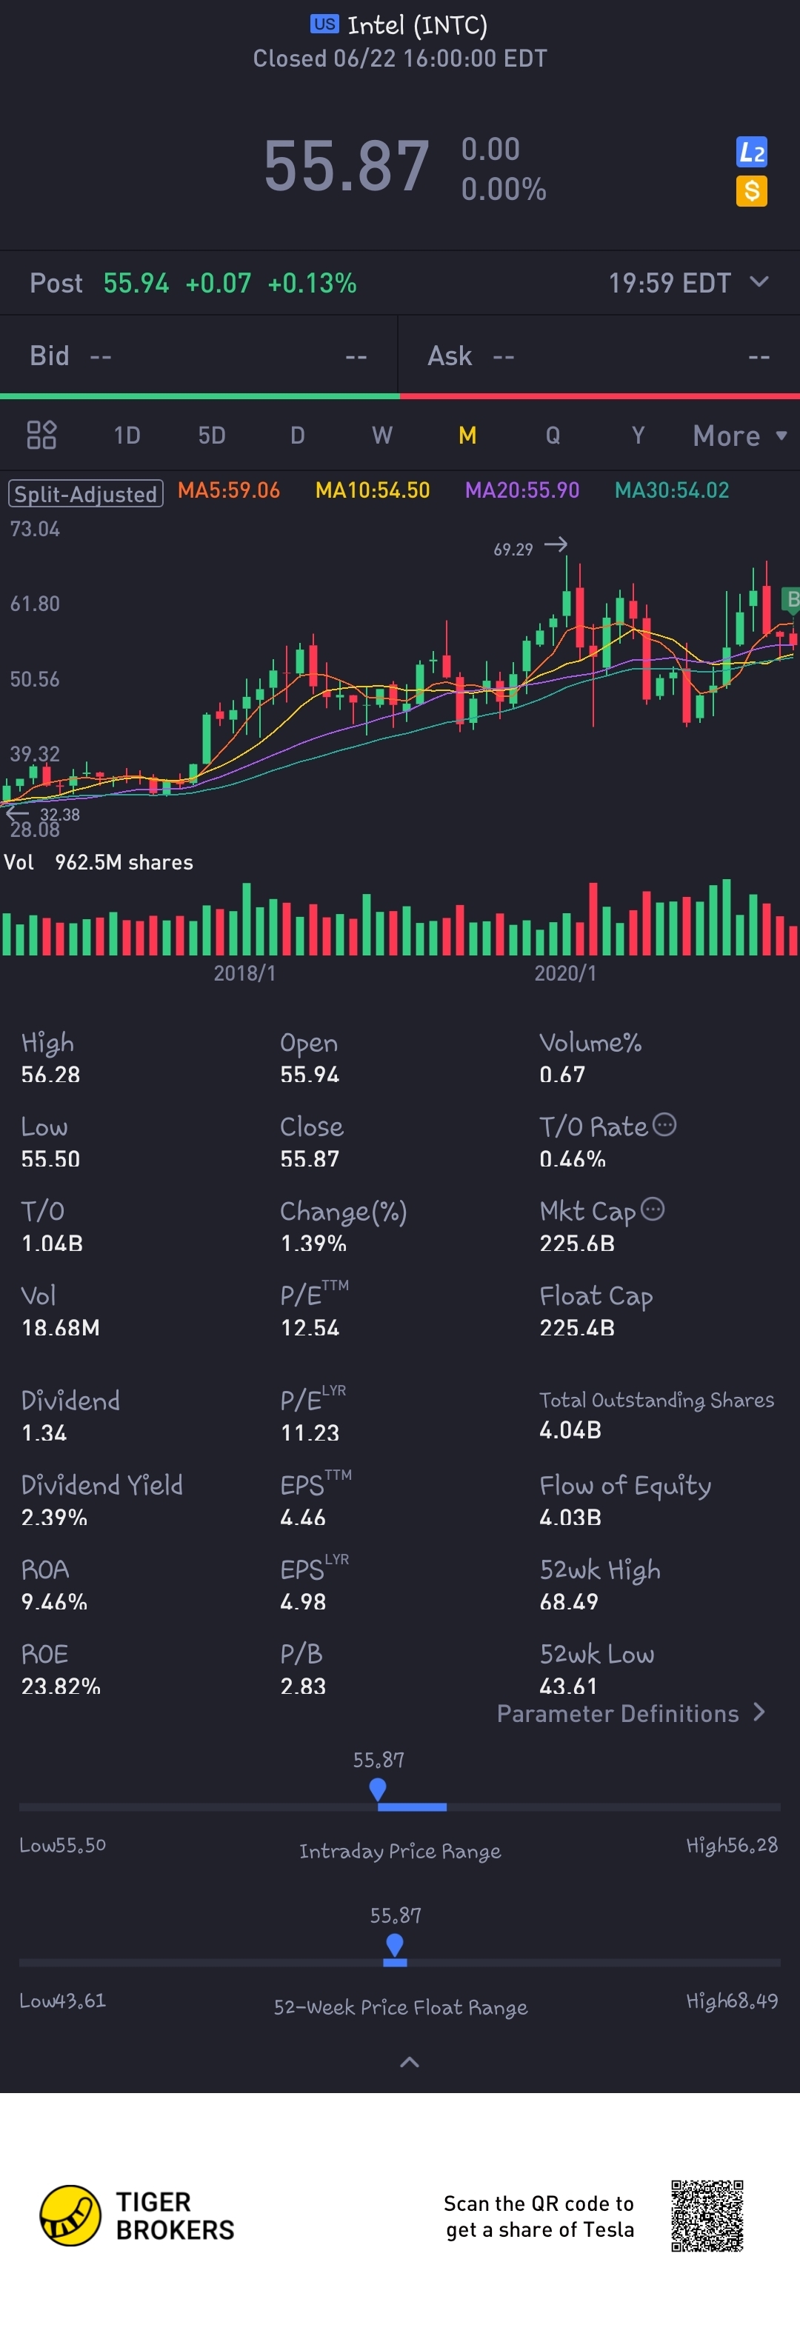Tap the green B marker on chart
This screenshot has height=2339, width=800.
(790, 598)
